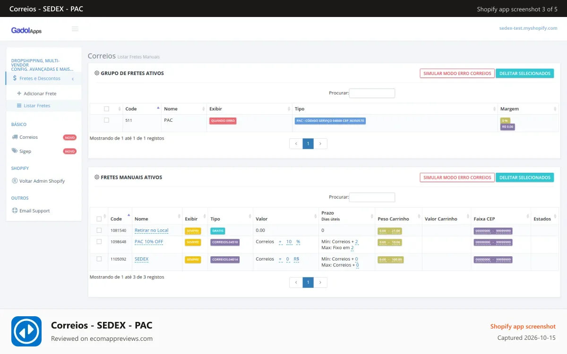The width and height of the screenshot is (567, 354).
Task: Click the Gratis badge in Retirar row
Action: coord(218,231)
